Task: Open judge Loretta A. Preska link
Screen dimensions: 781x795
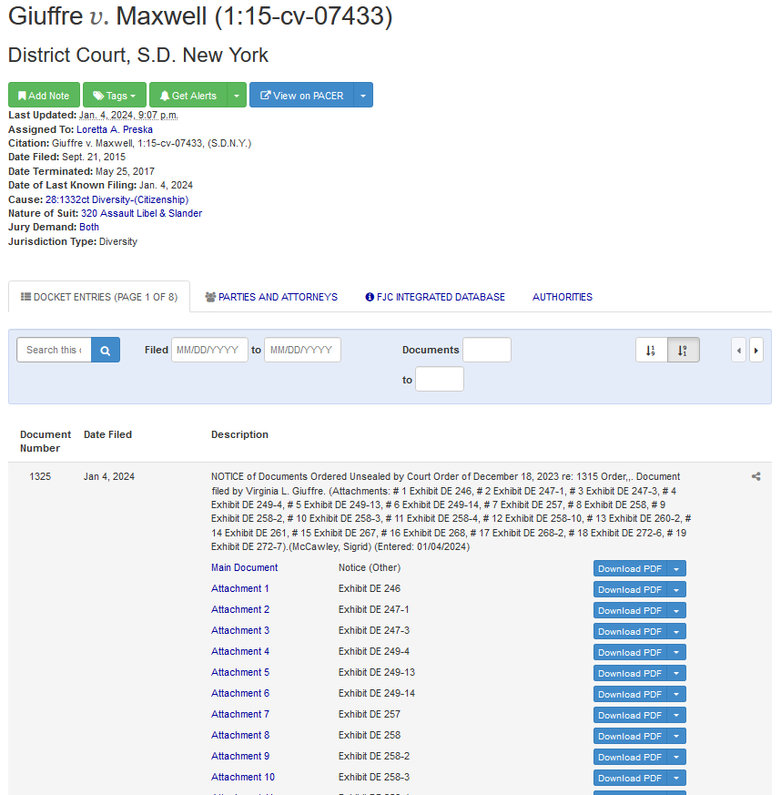Action: (115, 129)
